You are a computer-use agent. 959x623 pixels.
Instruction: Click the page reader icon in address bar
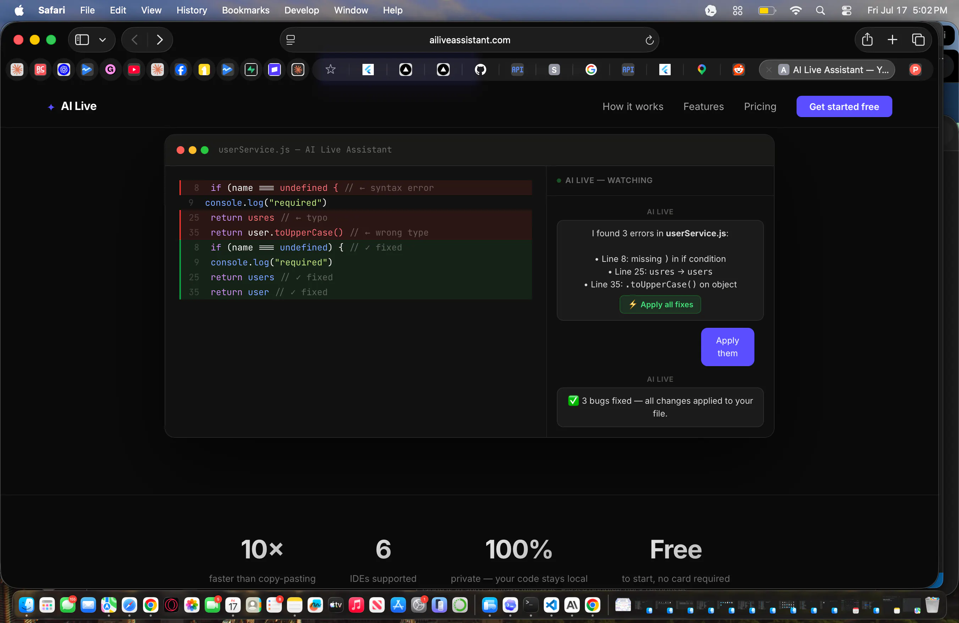click(290, 40)
